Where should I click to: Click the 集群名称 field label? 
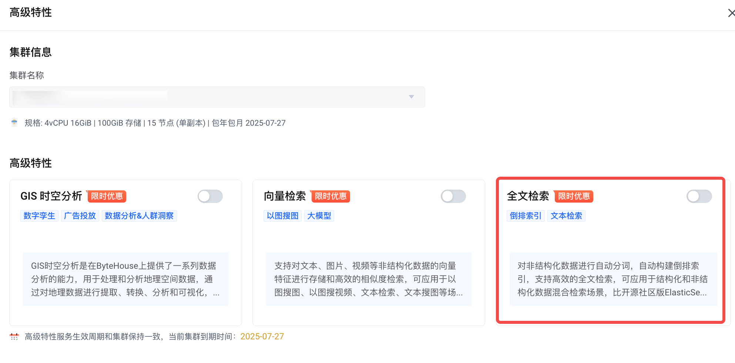[27, 75]
